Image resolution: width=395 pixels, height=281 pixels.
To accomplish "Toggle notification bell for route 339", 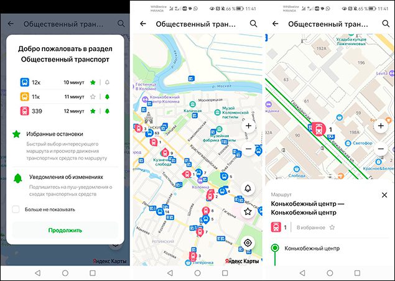I will pyautogui.click(x=107, y=111).
